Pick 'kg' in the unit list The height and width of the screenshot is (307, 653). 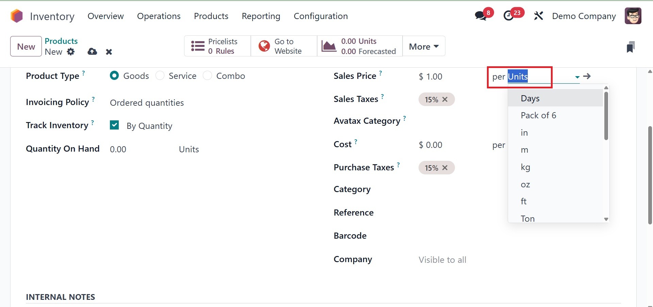[525, 167]
